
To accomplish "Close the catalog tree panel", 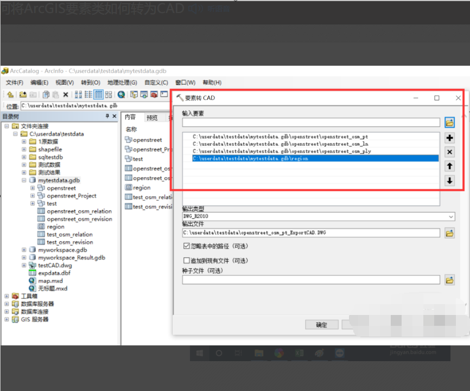I will click(x=114, y=116).
